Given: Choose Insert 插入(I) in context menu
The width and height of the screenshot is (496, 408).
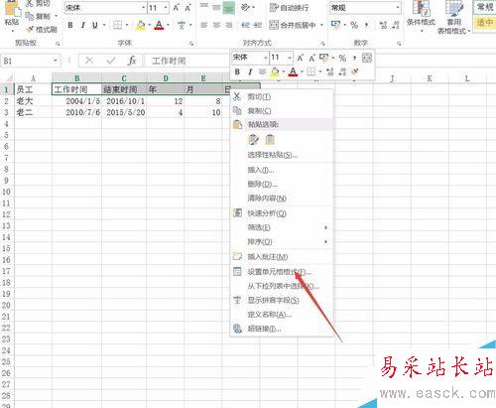Looking at the screenshot, I should tap(281, 170).
